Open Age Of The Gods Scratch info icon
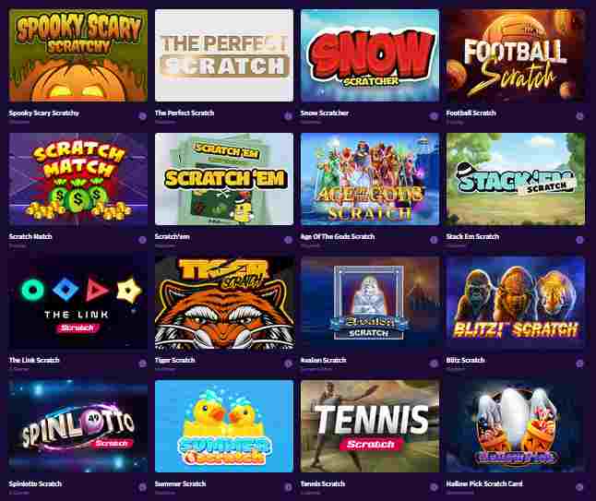Screen dimensions: 596x501 point(434,240)
